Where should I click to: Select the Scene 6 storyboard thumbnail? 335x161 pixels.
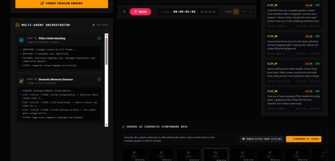point(270,155)
